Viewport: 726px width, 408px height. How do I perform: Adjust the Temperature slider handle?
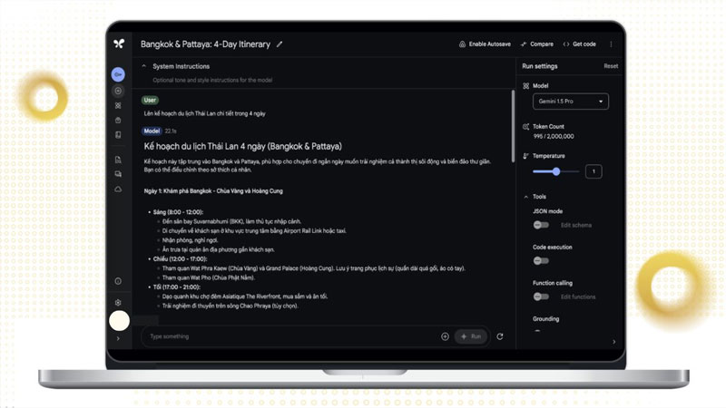click(556, 171)
